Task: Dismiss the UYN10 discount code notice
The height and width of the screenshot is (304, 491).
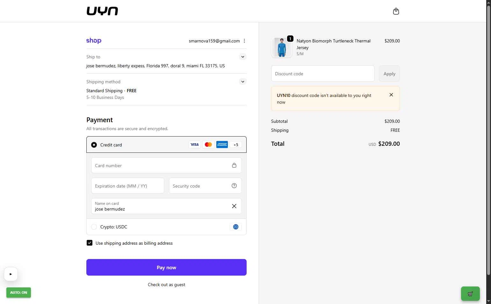Action: coord(391,95)
